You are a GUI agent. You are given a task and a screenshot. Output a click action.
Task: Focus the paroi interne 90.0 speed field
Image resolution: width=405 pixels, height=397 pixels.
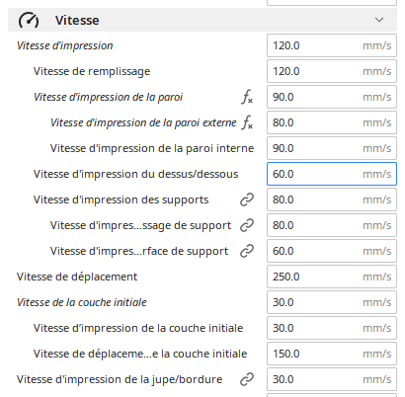[332, 148]
